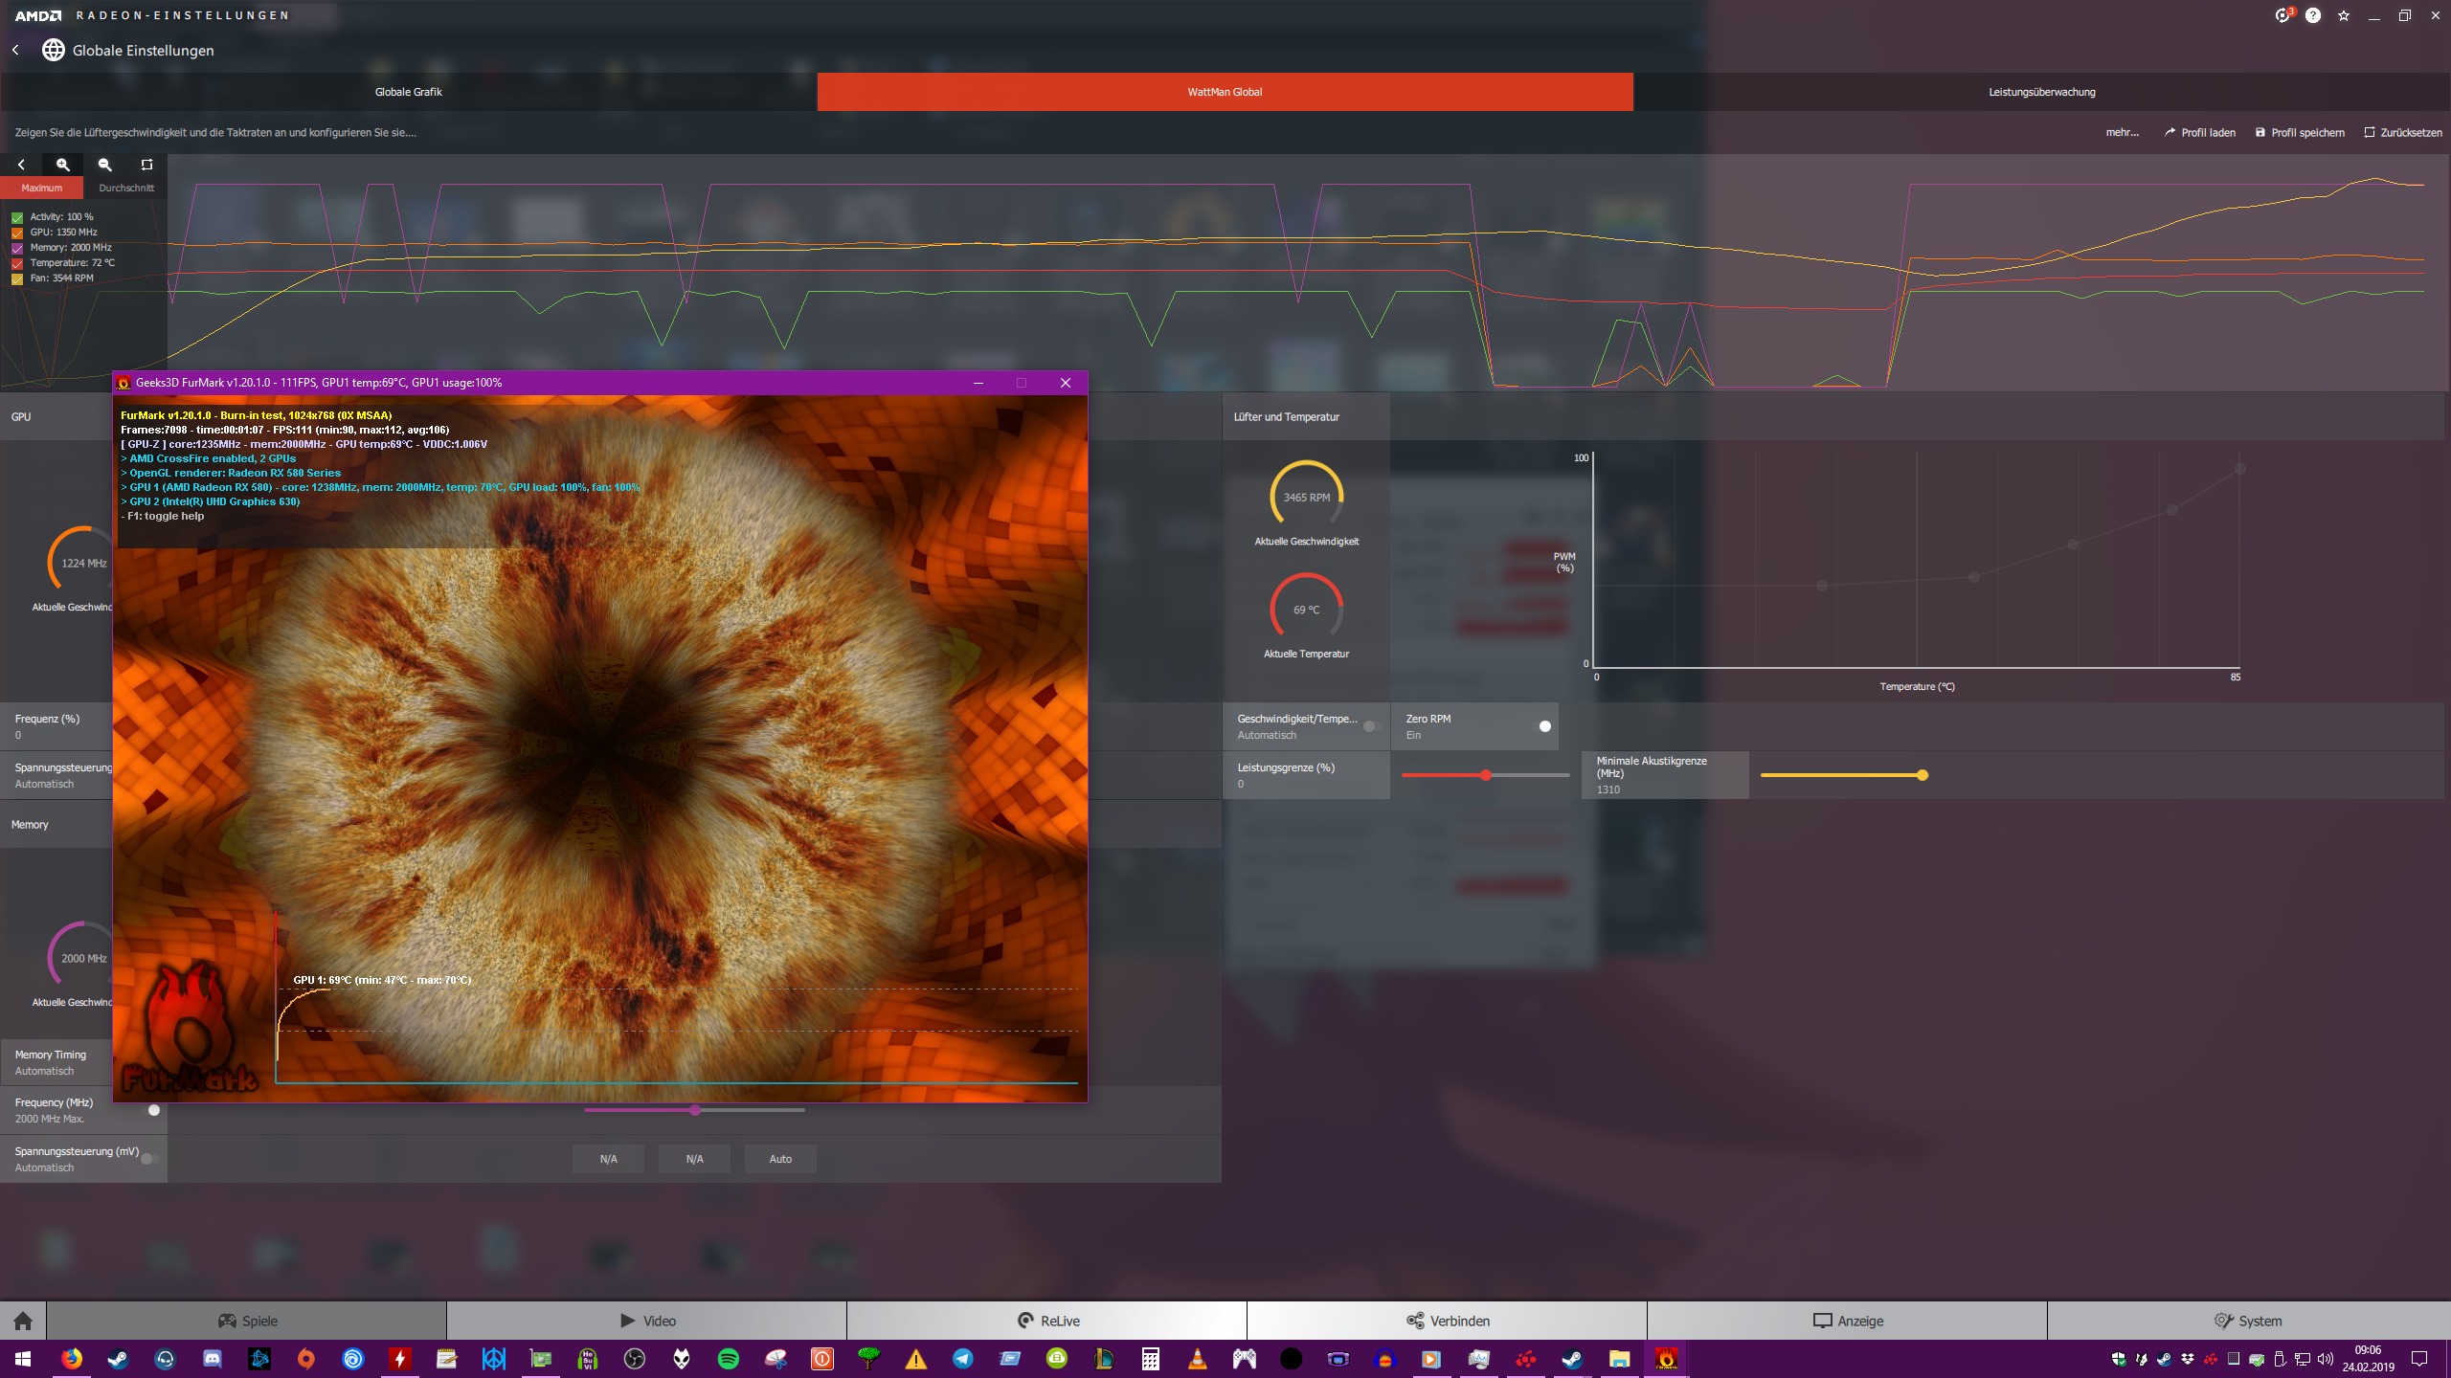Uncheck the Activity graph checkbox
This screenshot has width=2451, height=1378.
[x=17, y=217]
